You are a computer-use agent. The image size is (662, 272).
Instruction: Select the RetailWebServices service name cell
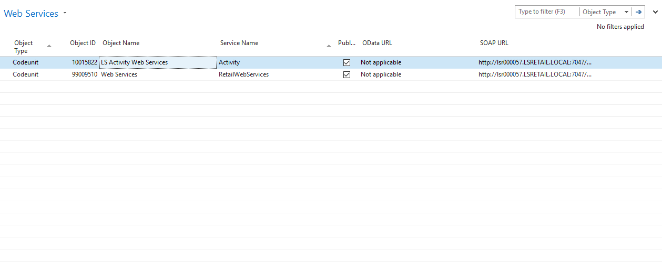pyautogui.click(x=243, y=74)
